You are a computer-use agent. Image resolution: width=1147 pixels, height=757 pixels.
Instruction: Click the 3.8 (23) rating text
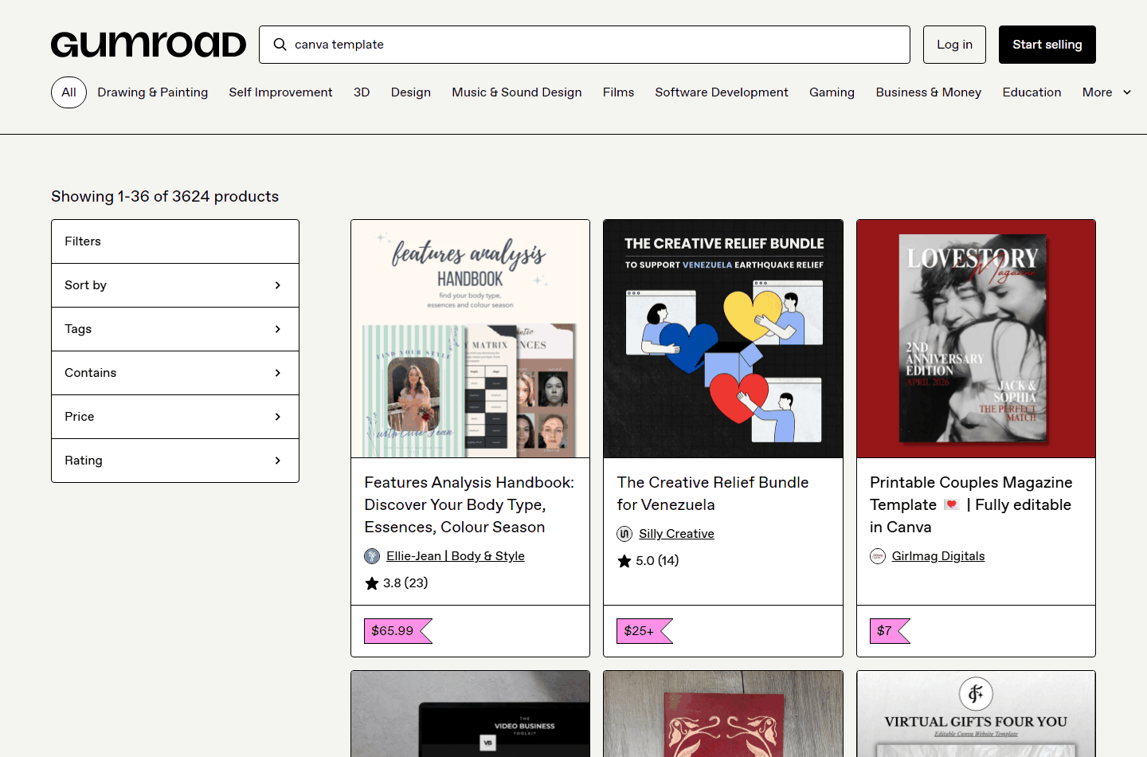tap(405, 583)
